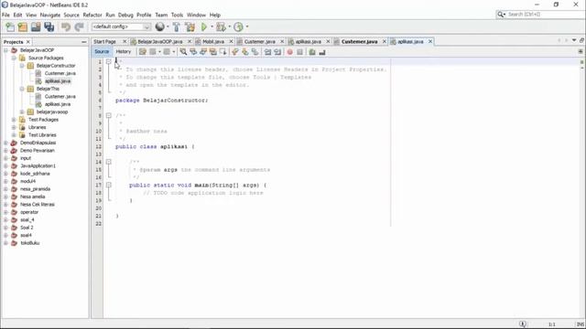This screenshot has width=586, height=329.
Task: Click the Stop Macro Recording icon
Action: (299, 52)
